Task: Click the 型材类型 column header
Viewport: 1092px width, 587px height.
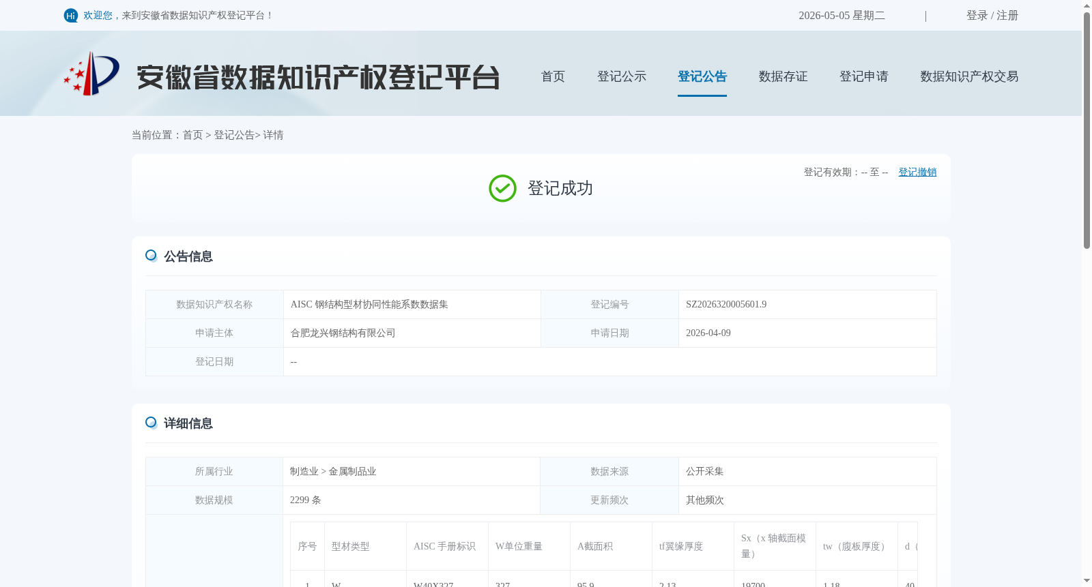Action: (x=365, y=546)
